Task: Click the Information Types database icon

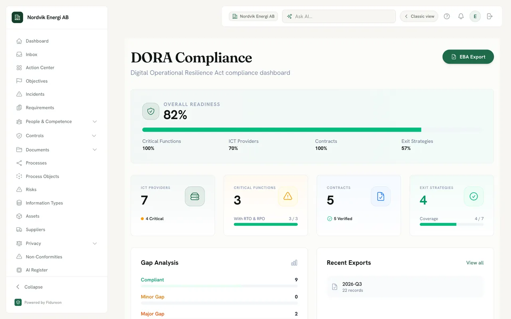Action: tap(19, 203)
